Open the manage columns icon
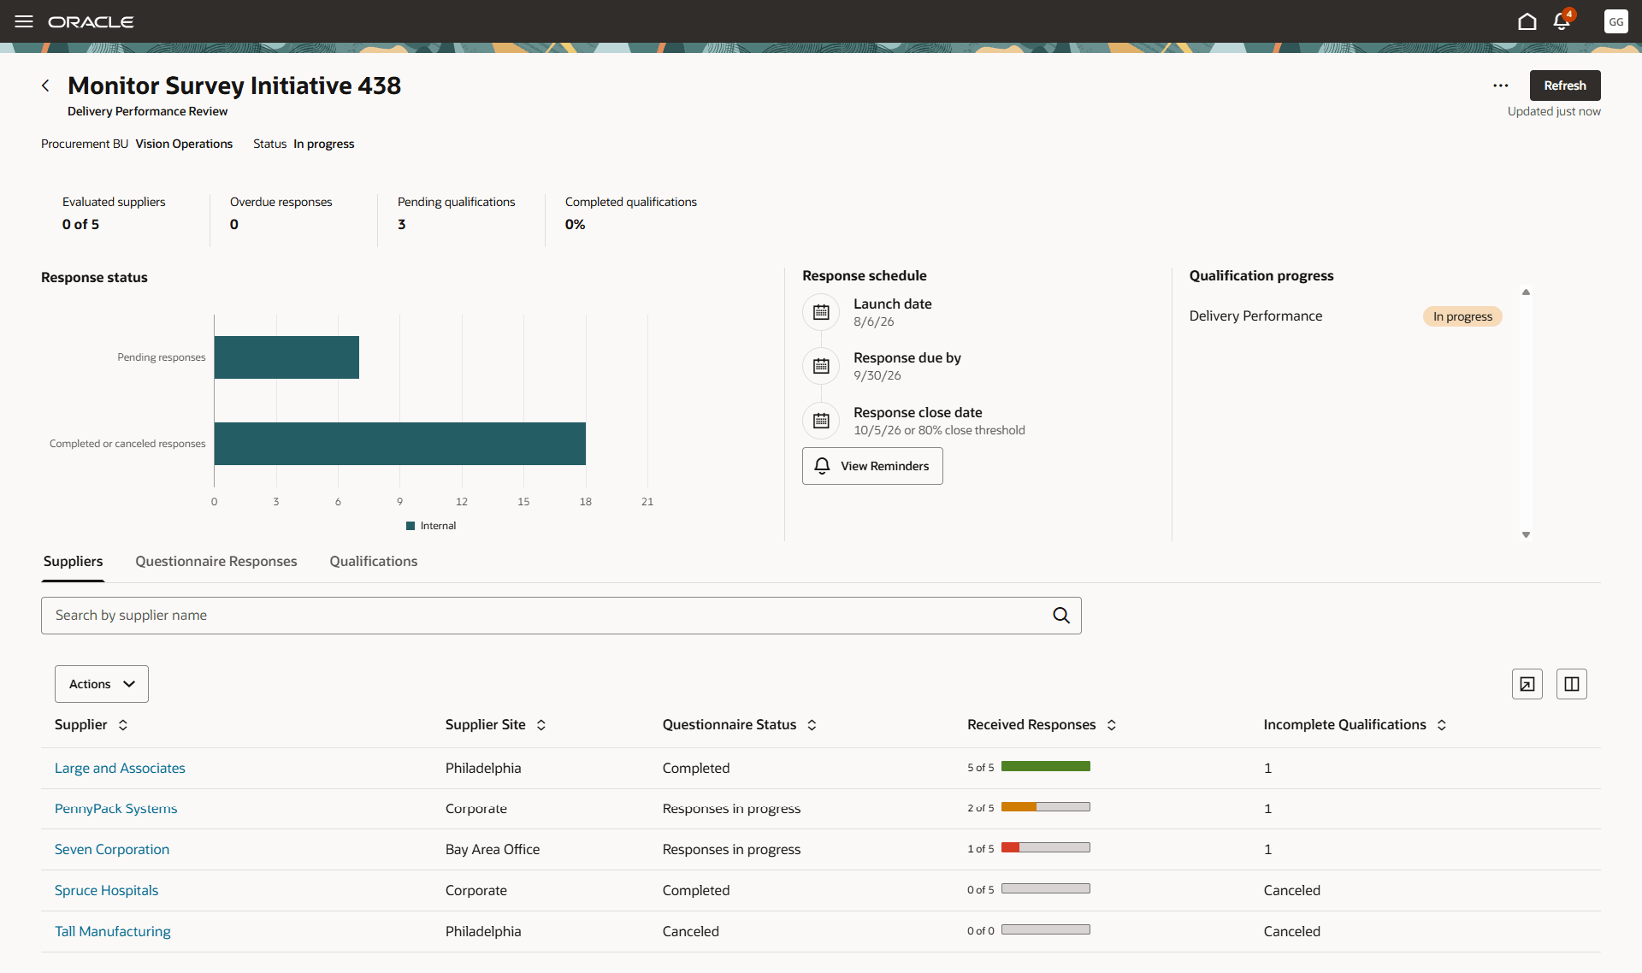 point(1572,684)
